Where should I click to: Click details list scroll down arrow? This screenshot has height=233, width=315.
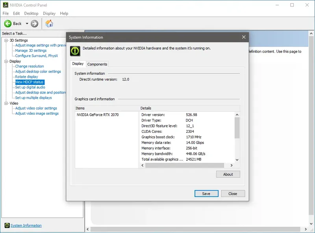pyautogui.click(x=237, y=160)
